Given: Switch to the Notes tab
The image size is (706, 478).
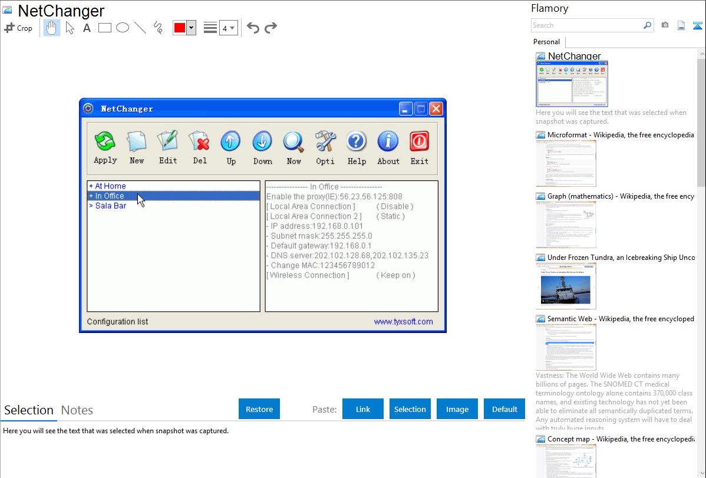Looking at the screenshot, I should tap(77, 410).
